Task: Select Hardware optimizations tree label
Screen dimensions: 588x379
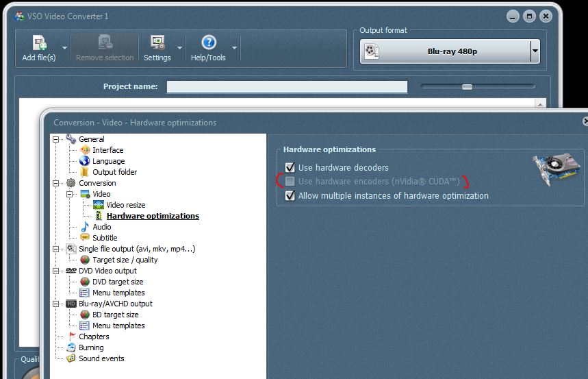Action: (x=153, y=216)
